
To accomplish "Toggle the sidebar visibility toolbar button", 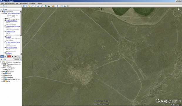I will pyautogui.click(x=25, y=6).
